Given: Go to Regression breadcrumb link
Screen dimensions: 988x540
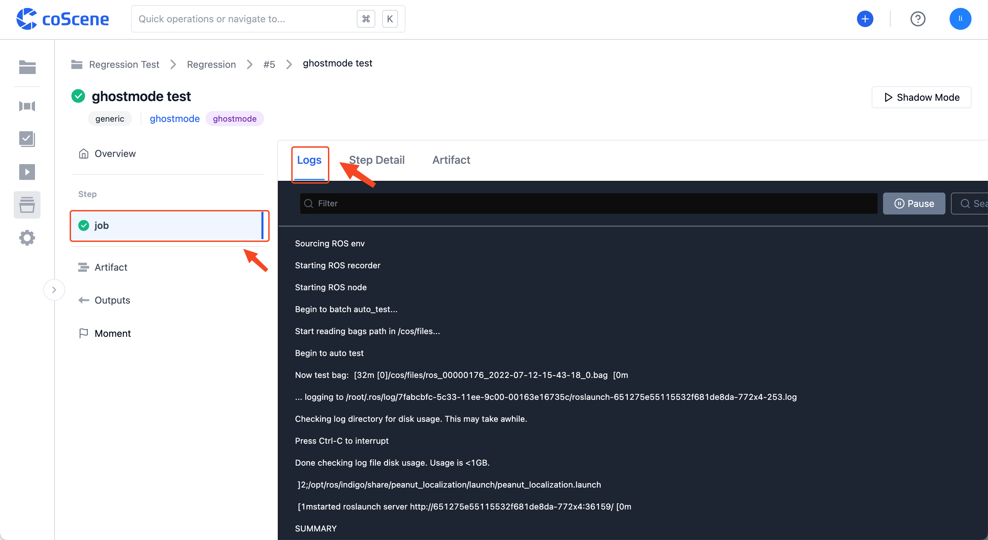Looking at the screenshot, I should point(211,64).
